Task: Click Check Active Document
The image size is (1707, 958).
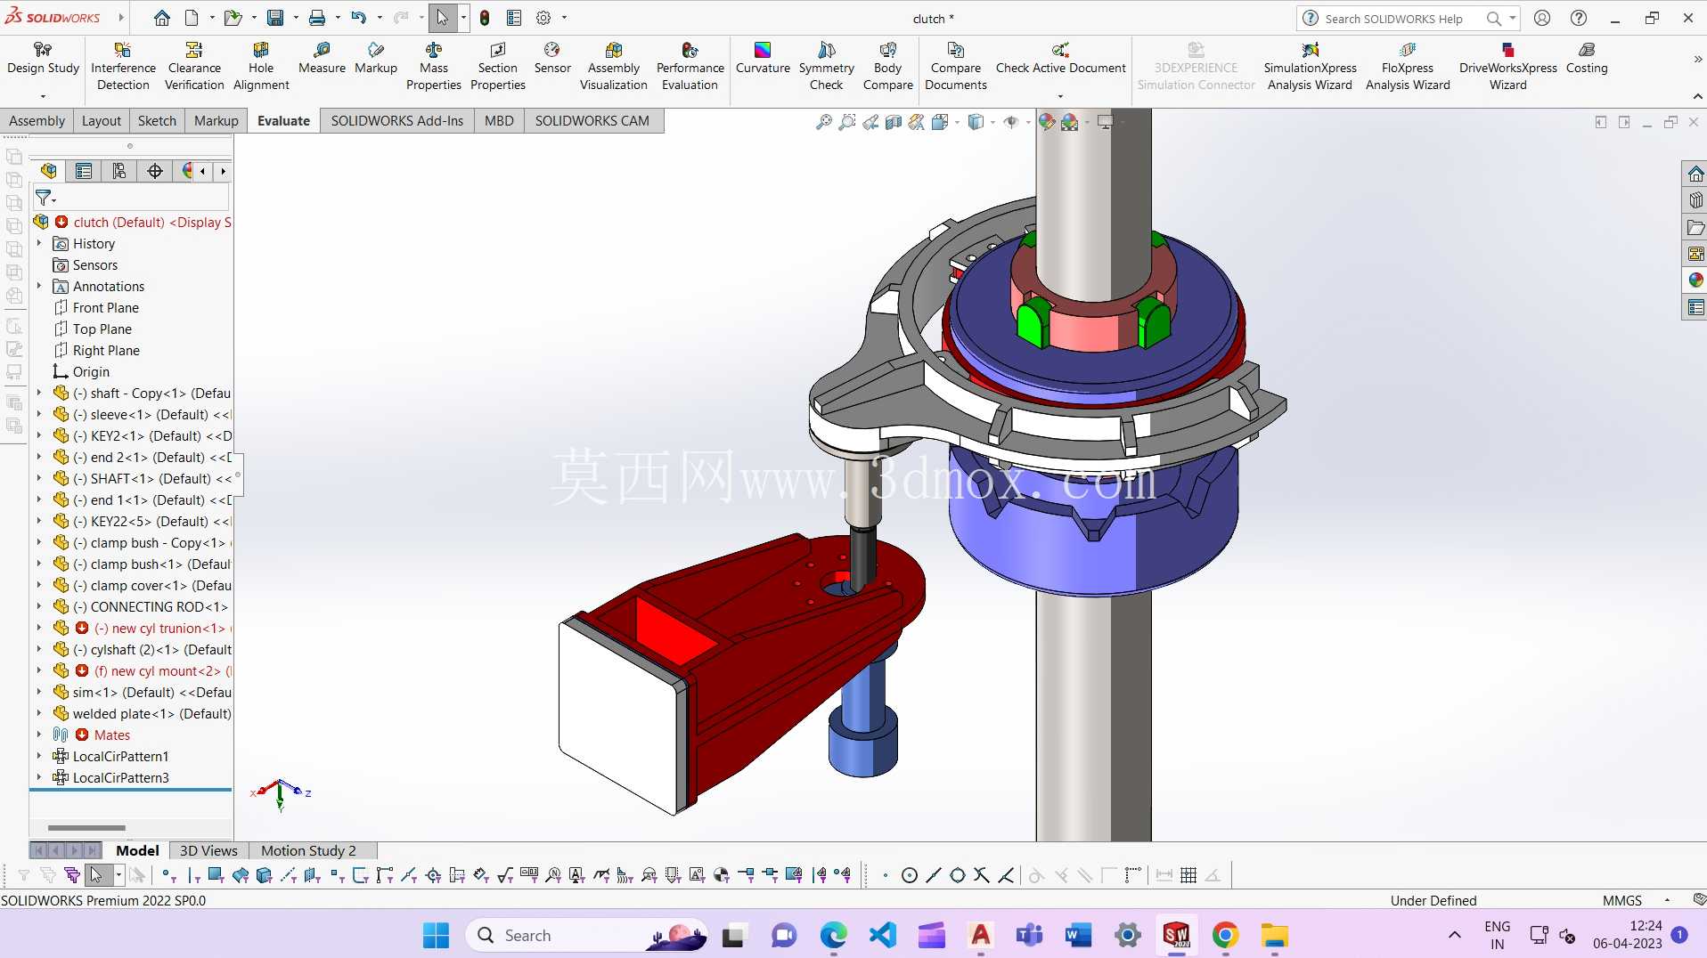Action: point(1060,59)
